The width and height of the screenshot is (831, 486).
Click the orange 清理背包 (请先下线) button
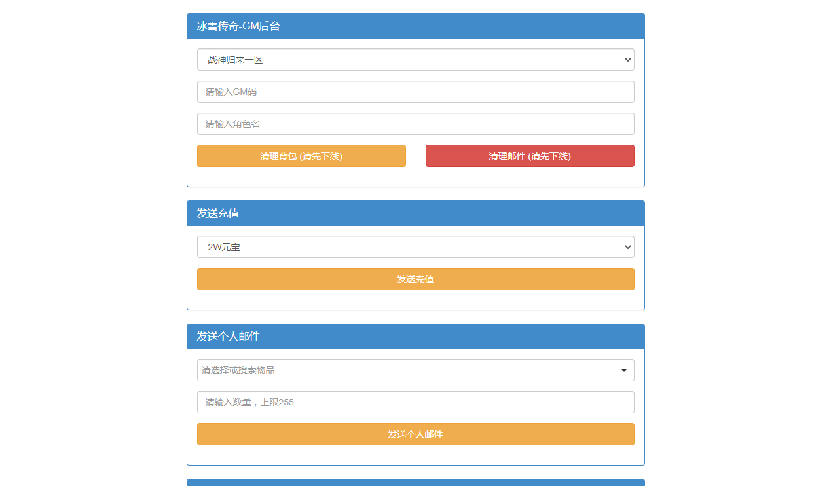click(x=301, y=156)
